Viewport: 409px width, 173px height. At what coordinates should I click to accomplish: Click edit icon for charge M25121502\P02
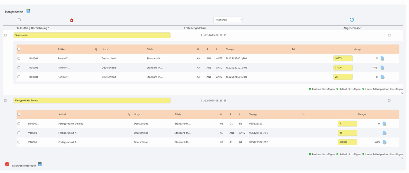coord(385,142)
